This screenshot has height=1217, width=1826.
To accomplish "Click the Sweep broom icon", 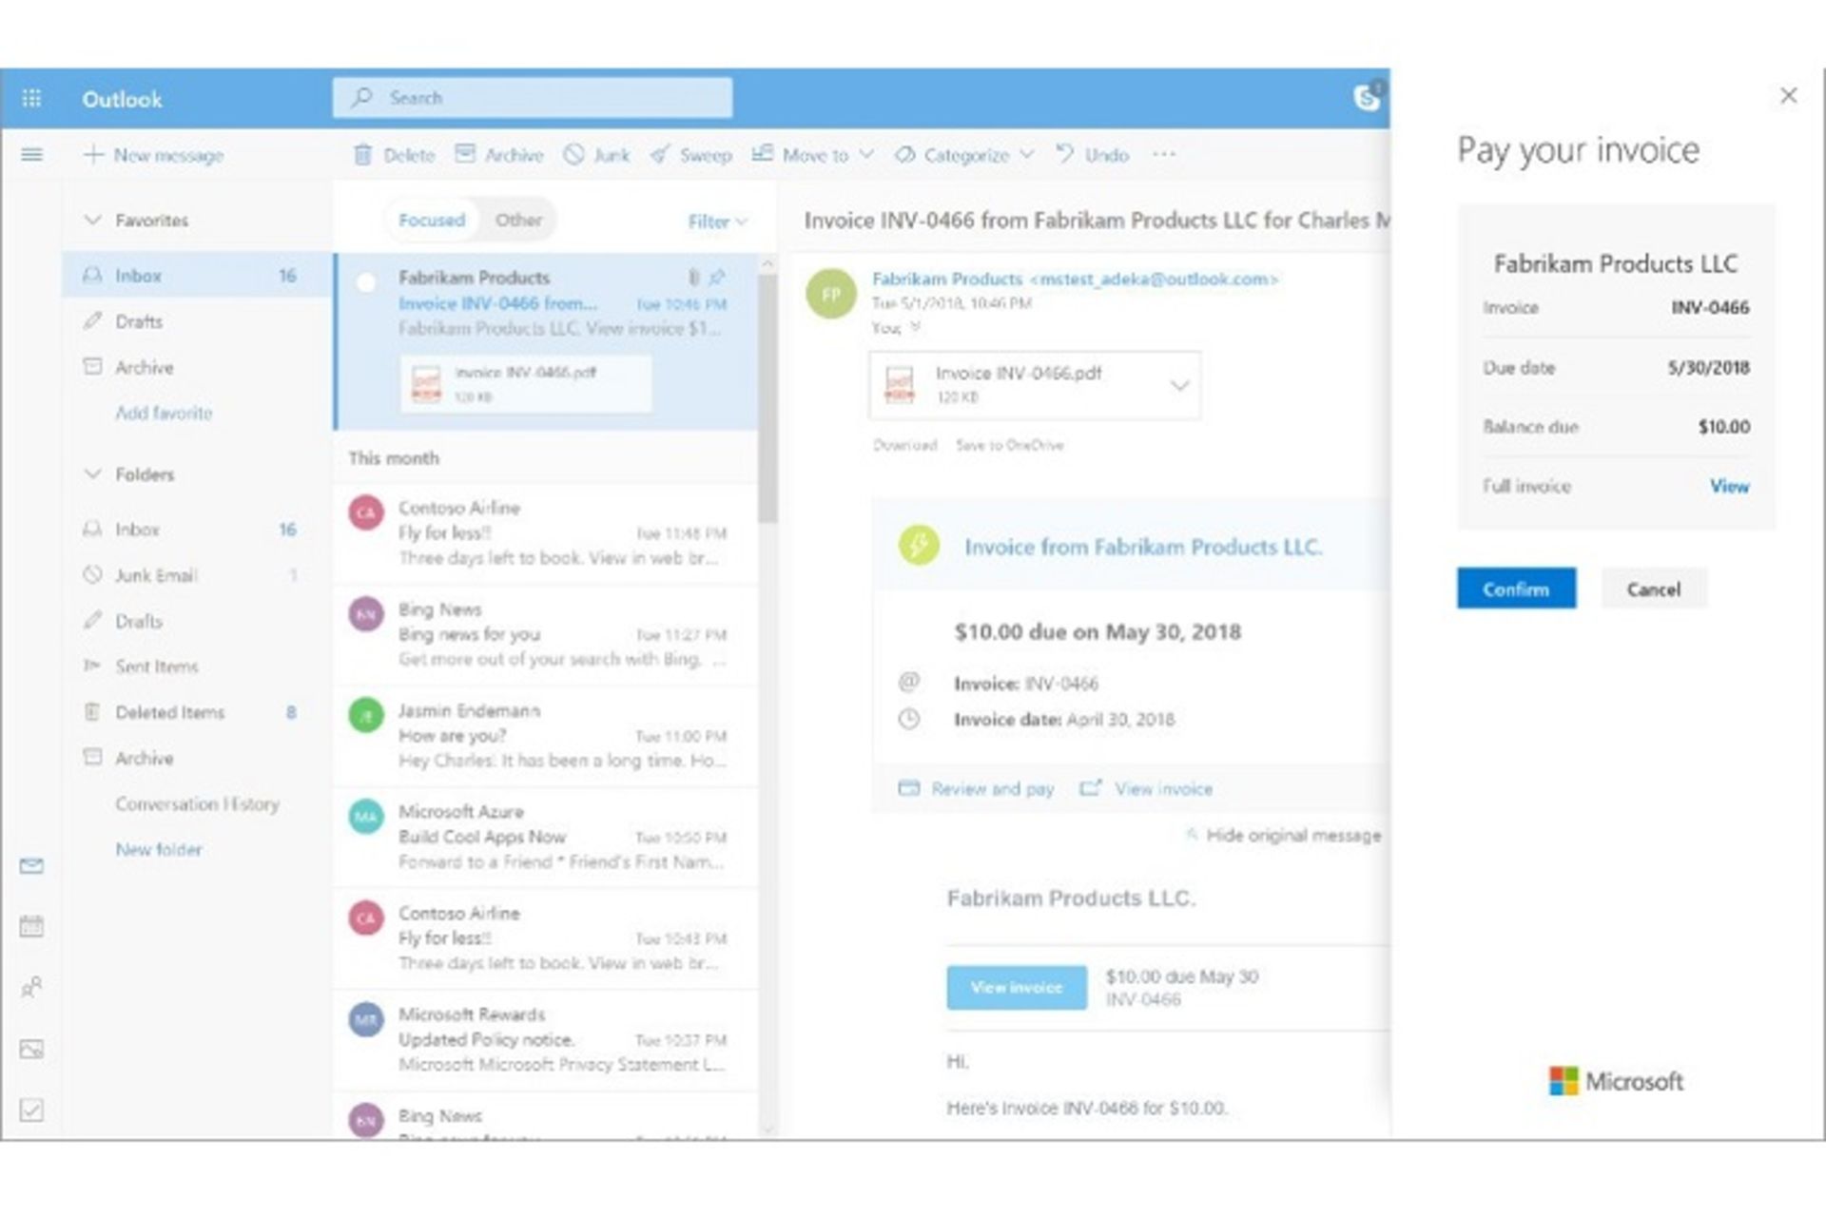I will click(x=660, y=155).
